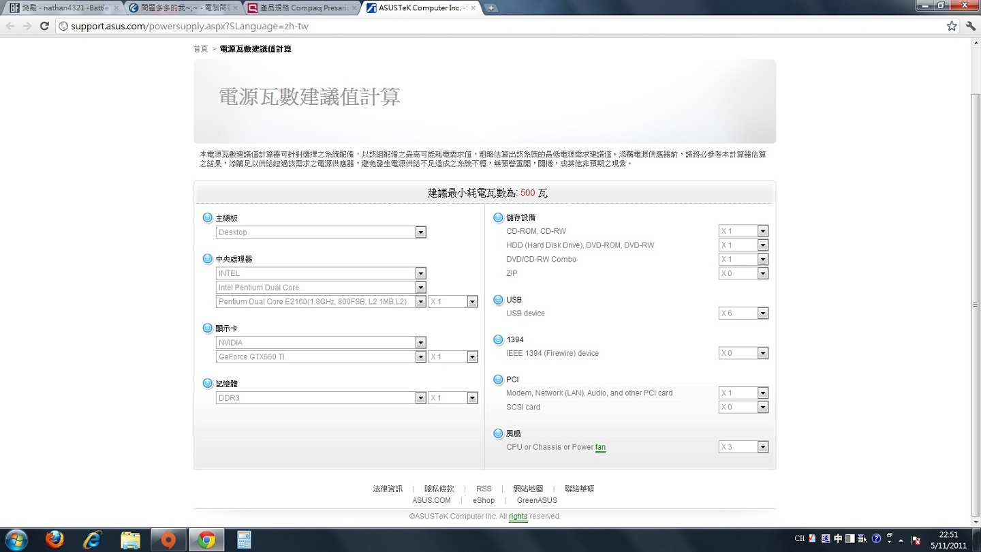The image size is (981, 552).
Task: Bookmark this page with the star icon
Action: coord(951,26)
